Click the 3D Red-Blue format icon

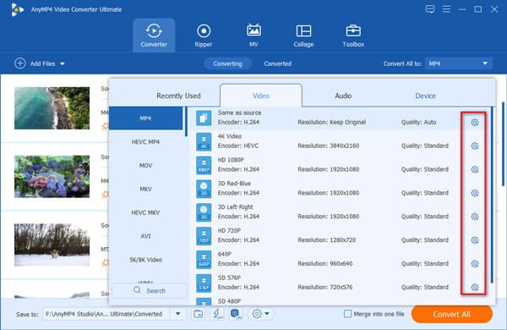click(x=204, y=189)
